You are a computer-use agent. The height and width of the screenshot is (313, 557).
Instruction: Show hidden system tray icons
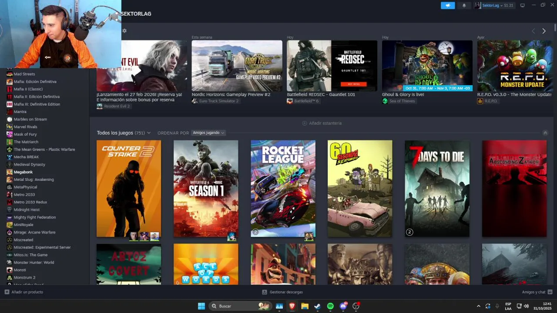[479, 306]
